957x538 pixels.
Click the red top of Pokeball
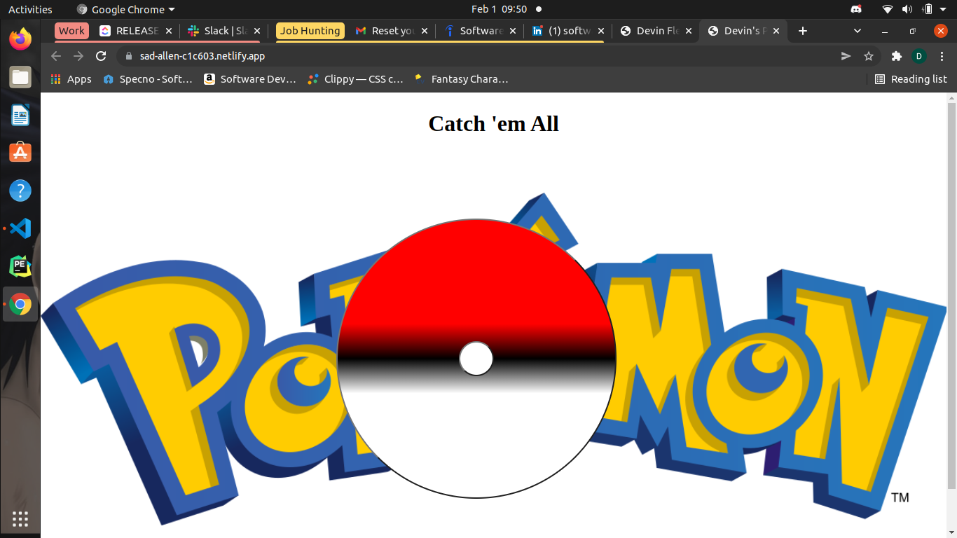click(x=476, y=273)
